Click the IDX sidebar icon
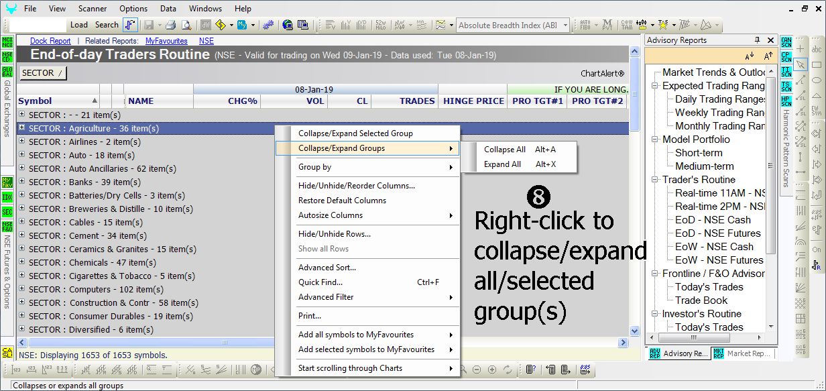This screenshot has width=826, height=391. (x=7, y=198)
